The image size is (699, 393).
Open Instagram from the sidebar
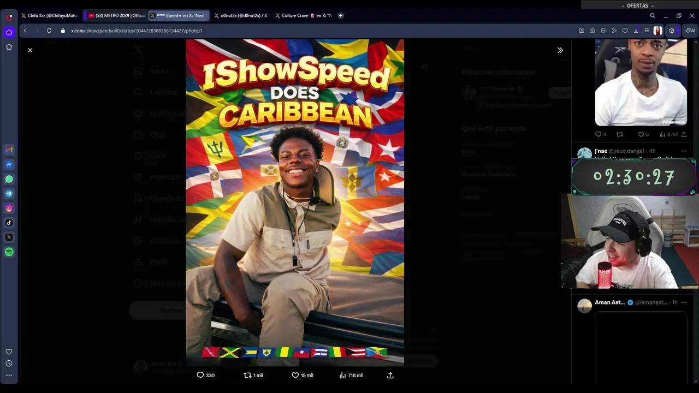[x=9, y=208]
